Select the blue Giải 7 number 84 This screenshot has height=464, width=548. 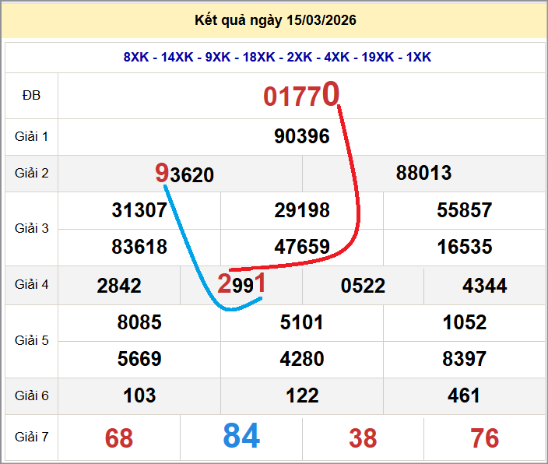pos(241,437)
